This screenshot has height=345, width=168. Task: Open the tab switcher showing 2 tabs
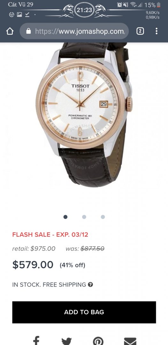pos(140,31)
